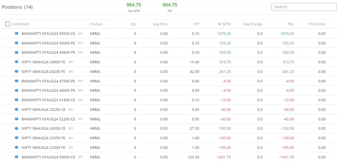Select instrument name BANKNIFTY 07AUG24 52200 CE
Image resolution: width=337 pixels, height=164 pixels.
point(48,119)
